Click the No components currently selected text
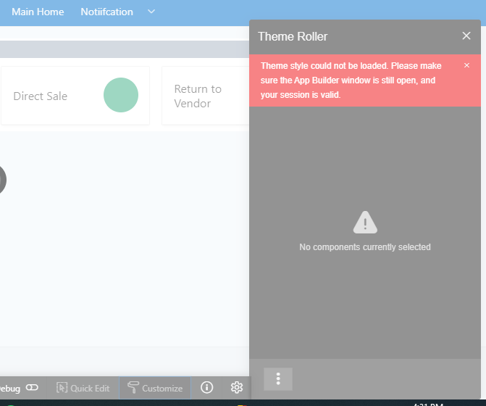This screenshot has width=486, height=406. 365,247
